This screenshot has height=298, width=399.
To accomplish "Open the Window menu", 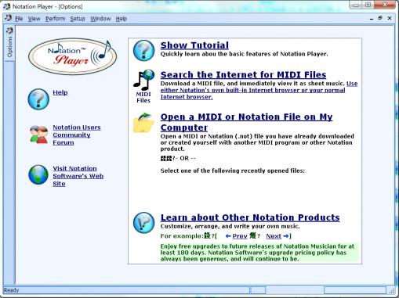I will 100,19.
